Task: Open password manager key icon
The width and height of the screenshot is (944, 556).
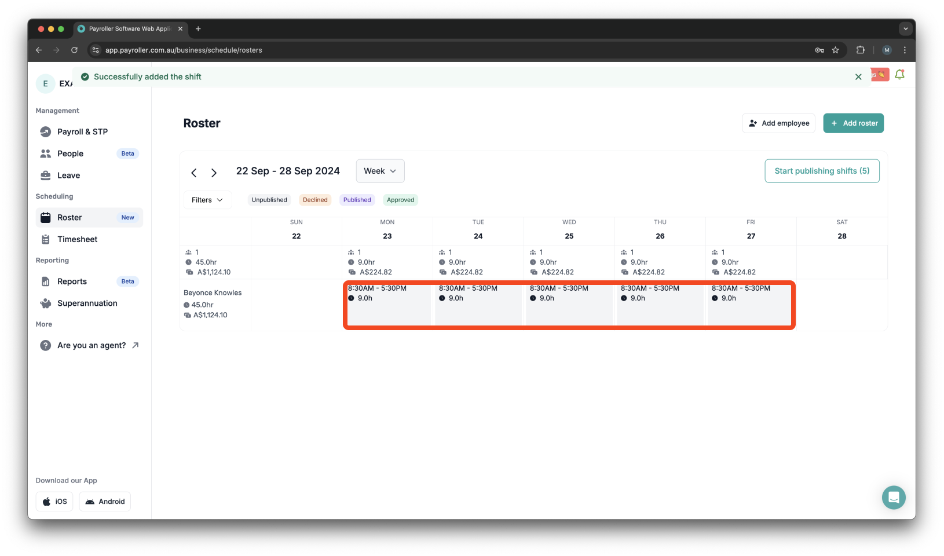Action: (x=819, y=50)
